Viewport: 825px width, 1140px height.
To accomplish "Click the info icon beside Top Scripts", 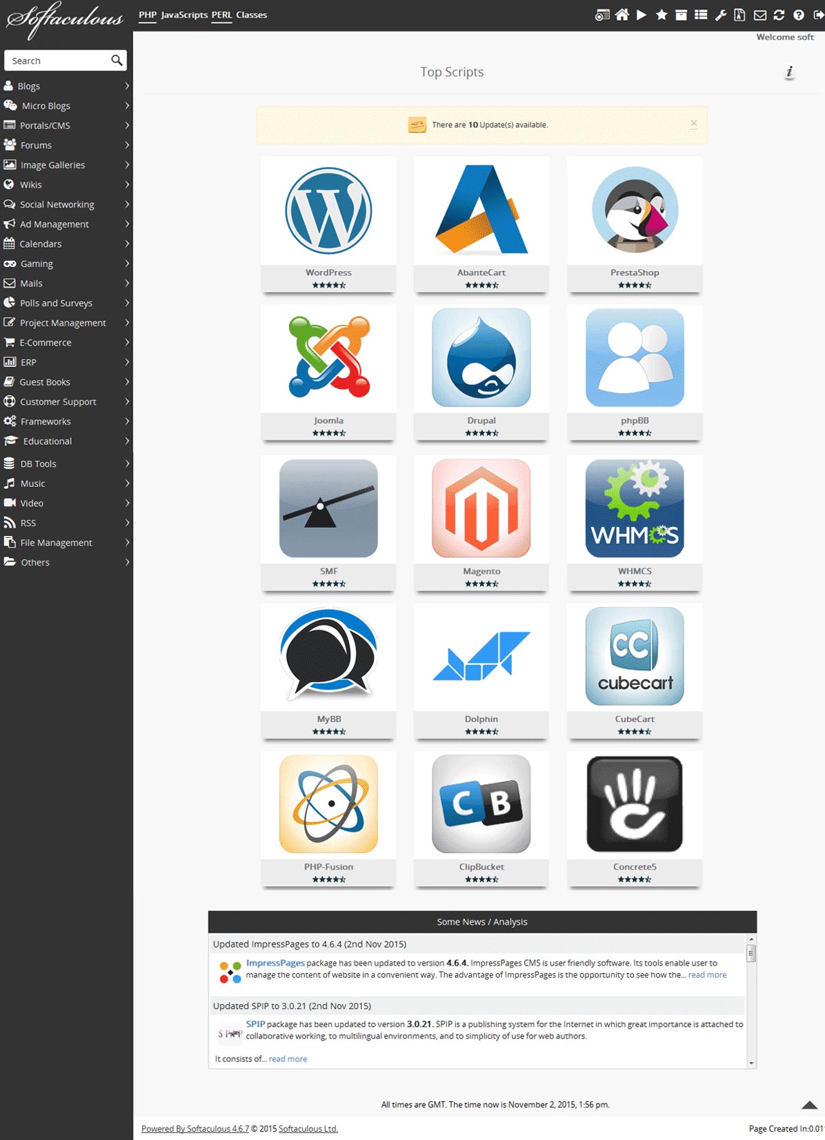I will [790, 72].
